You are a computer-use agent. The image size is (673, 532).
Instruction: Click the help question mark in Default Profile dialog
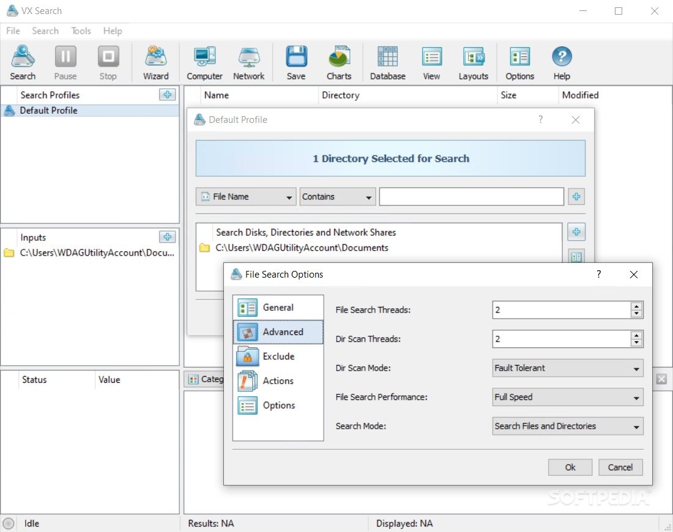541,119
